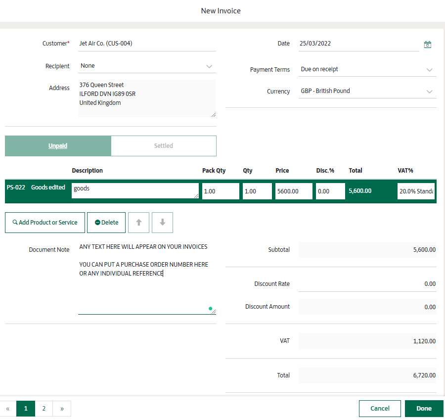Viewport: 445px width, 420px height.
Task: Go to the next page arrow
Action: [x=62, y=409]
